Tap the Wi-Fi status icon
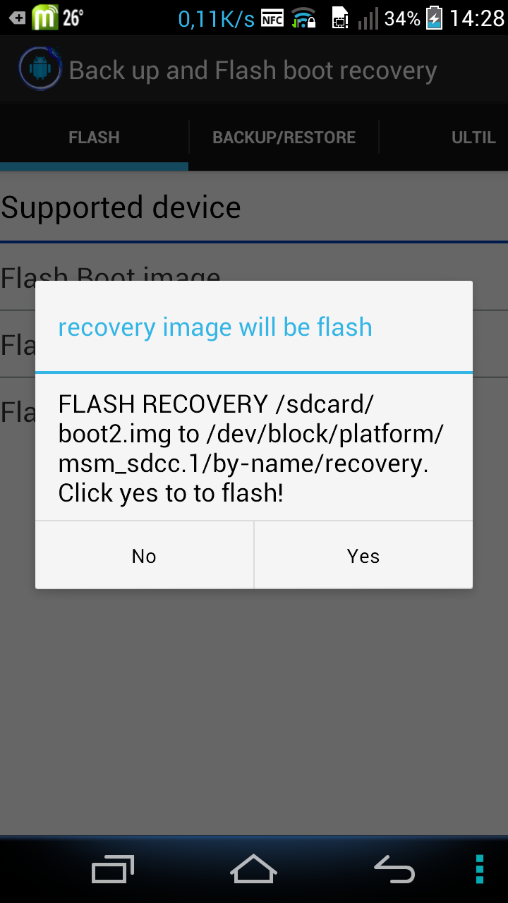508x903 pixels. [x=303, y=18]
